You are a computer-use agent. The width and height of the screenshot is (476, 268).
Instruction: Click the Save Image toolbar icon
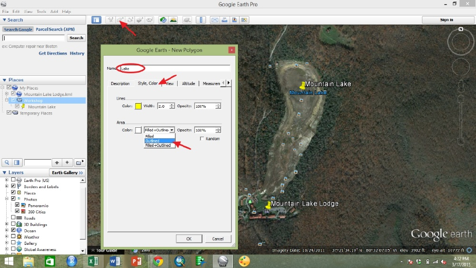click(x=234, y=20)
